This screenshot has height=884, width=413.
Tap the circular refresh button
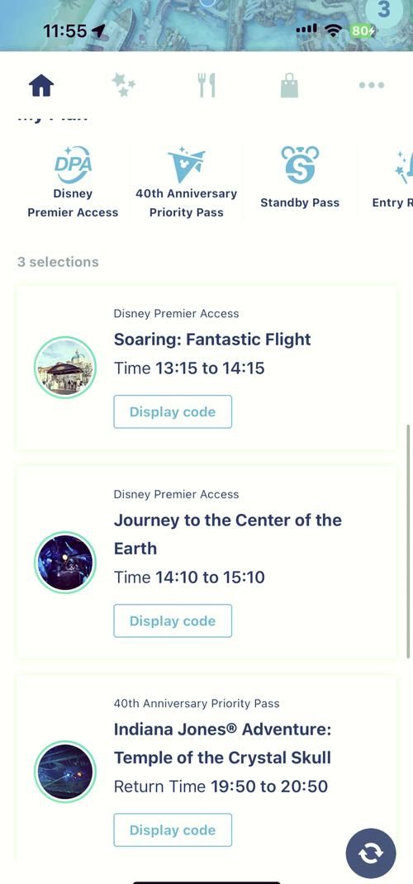[371, 853]
